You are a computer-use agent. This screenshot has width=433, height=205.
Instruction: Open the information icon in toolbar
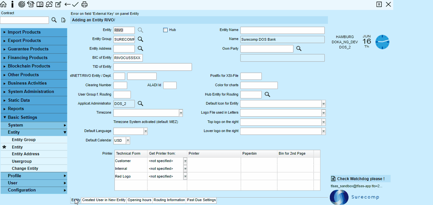[12, 4]
